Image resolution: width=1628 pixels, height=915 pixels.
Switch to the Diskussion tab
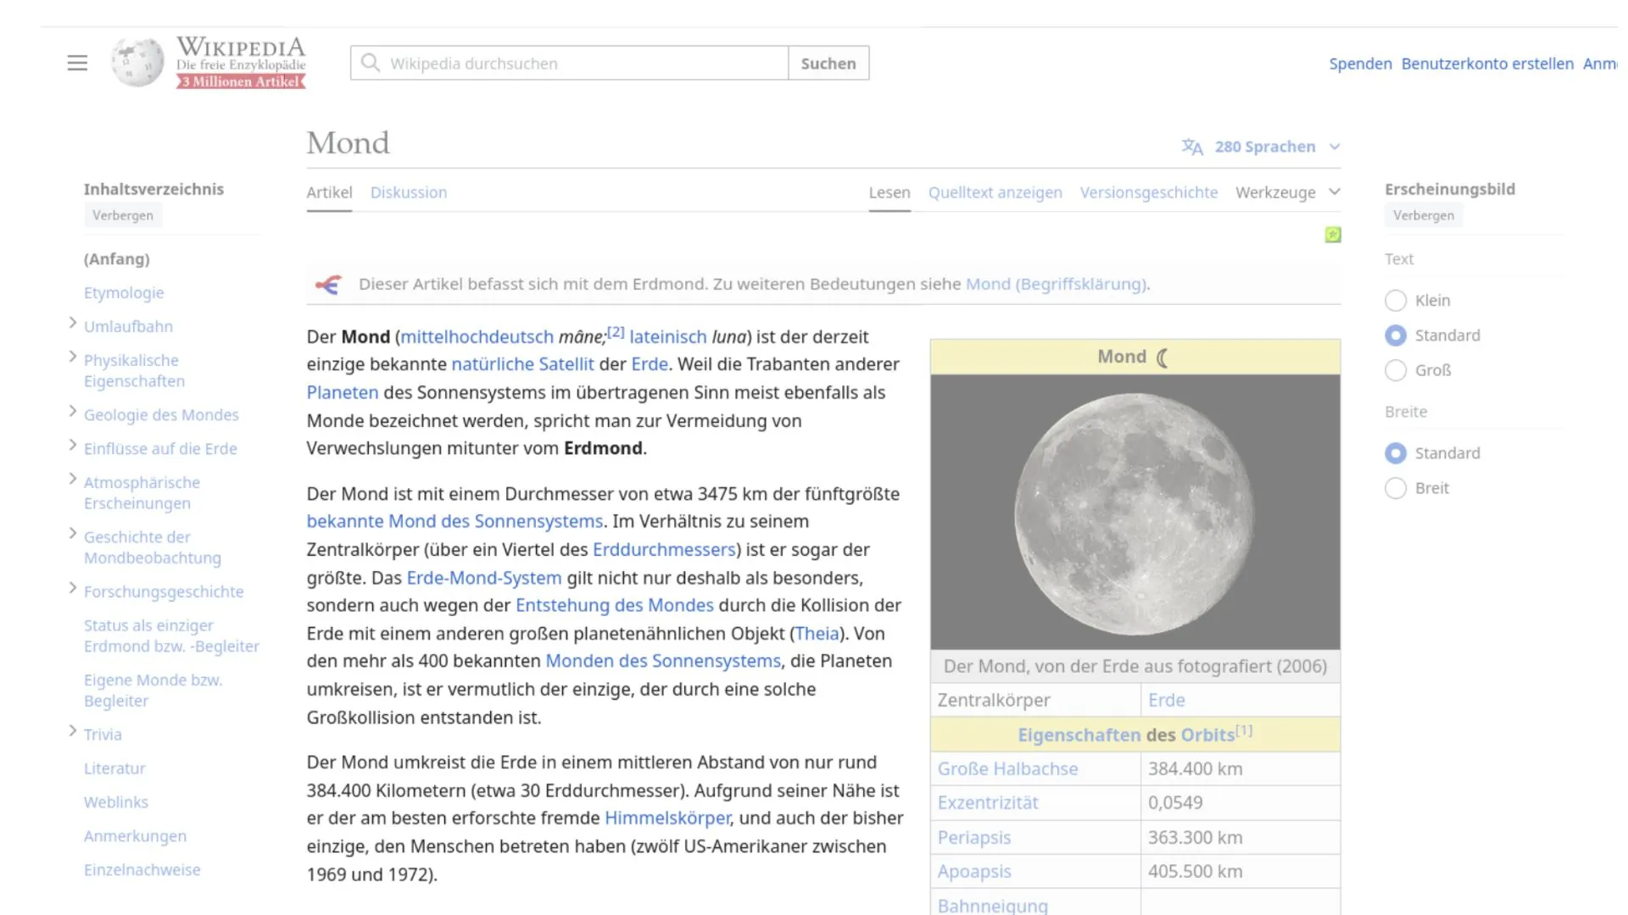tap(409, 192)
